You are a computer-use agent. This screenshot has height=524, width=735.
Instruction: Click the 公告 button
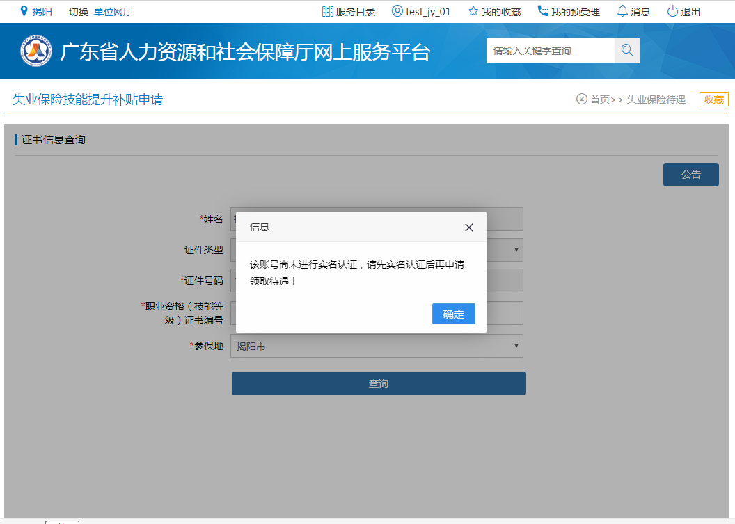690,175
